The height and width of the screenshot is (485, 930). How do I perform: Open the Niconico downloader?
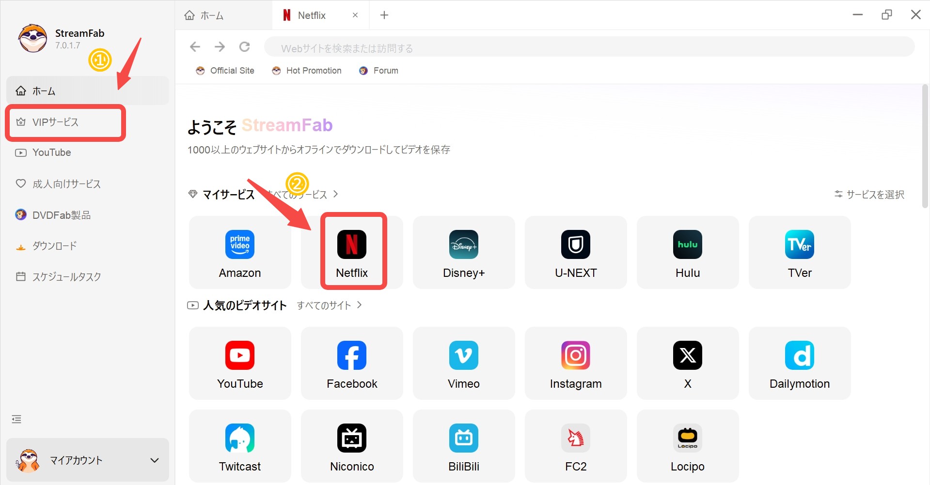[x=352, y=445]
